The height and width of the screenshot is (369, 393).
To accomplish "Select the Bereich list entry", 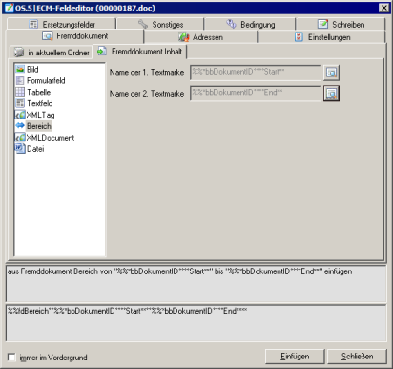I will [39, 126].
